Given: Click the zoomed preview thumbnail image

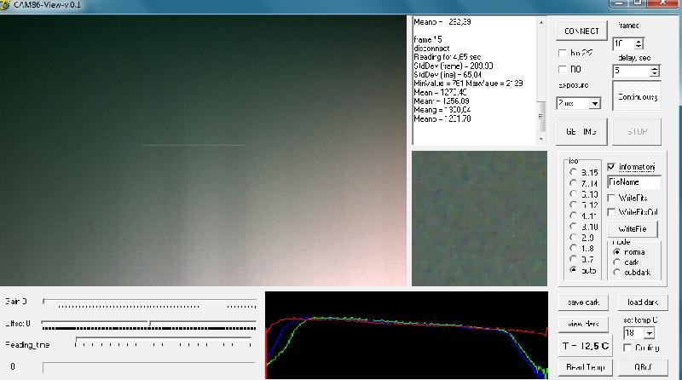Looking at the screenshot, I should (x=479, y=219).
